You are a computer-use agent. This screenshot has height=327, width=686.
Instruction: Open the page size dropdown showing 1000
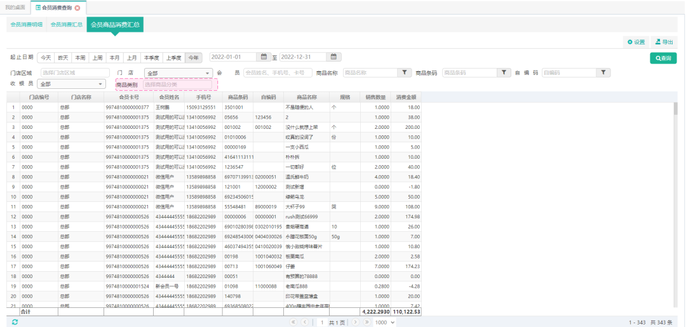(384, 323)
